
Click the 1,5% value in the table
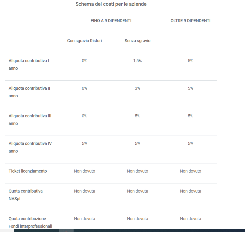pyautogui.click(x=137, y=61)
